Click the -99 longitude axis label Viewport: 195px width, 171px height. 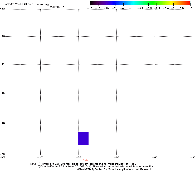pyautogui.click(x=79, y=158)
